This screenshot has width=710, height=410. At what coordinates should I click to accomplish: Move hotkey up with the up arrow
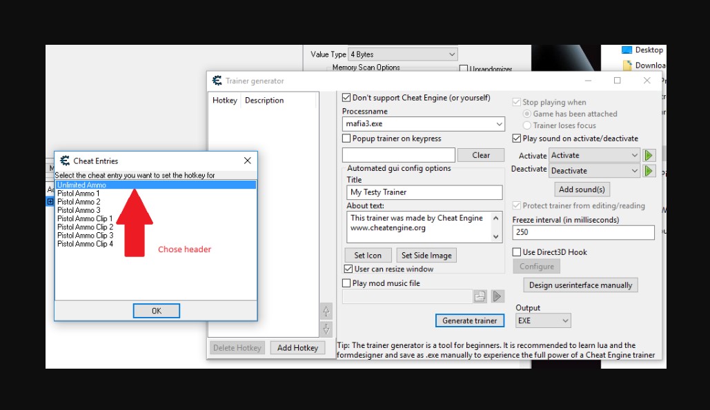pyautogui.click(x=326, y=311)
